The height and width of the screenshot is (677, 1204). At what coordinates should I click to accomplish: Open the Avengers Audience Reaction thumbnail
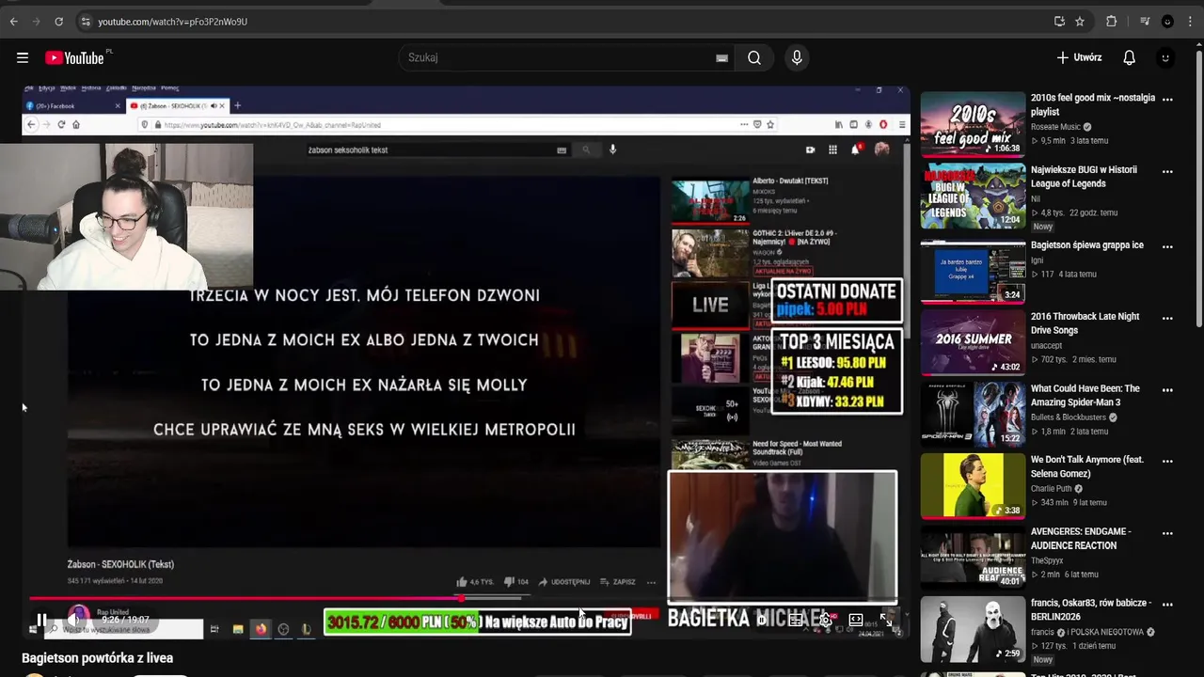pyautogui.click(x=973, y=558)
